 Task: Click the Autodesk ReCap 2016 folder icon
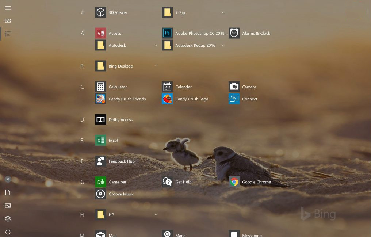[167, 45]
